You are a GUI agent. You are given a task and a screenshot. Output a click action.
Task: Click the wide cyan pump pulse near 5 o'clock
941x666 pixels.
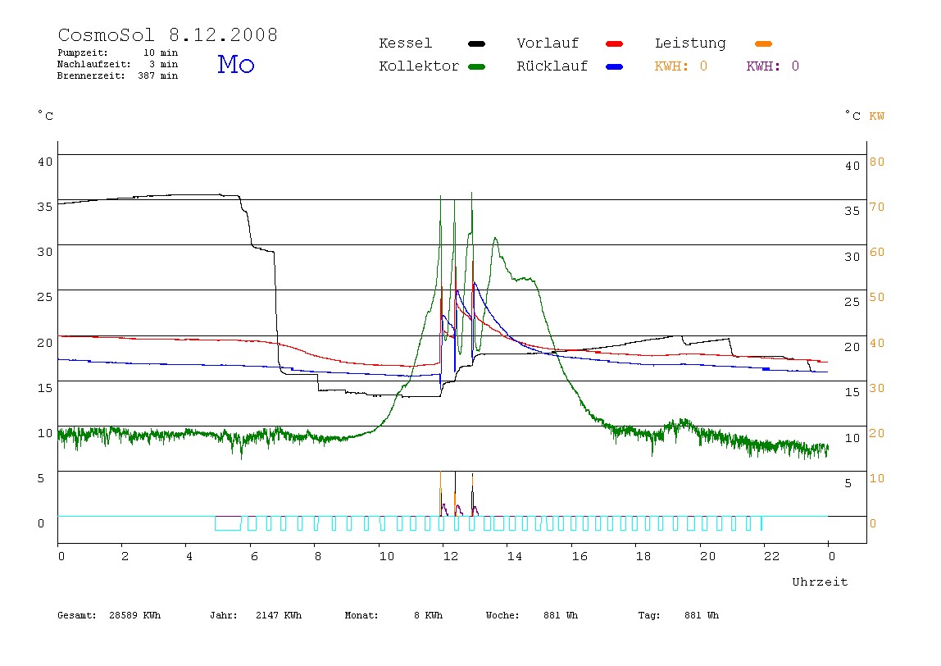click(x=228, y=523)
